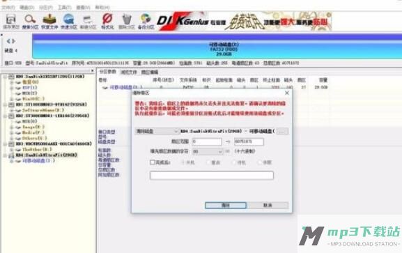Image resolution: width=402 pixels, height=253 pixels.
Task: Click the 清除 (erase) confirm button
Action: (x=226, y=206)
